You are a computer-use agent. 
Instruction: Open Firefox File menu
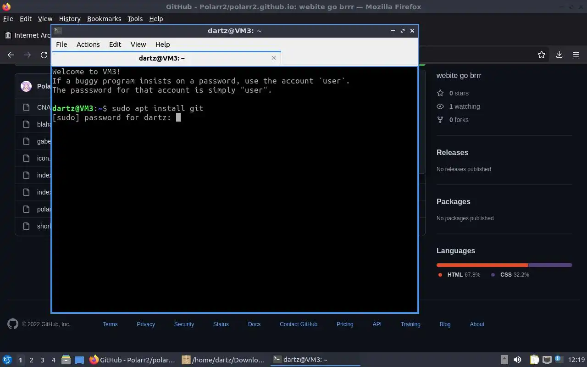tap(8, 19)
